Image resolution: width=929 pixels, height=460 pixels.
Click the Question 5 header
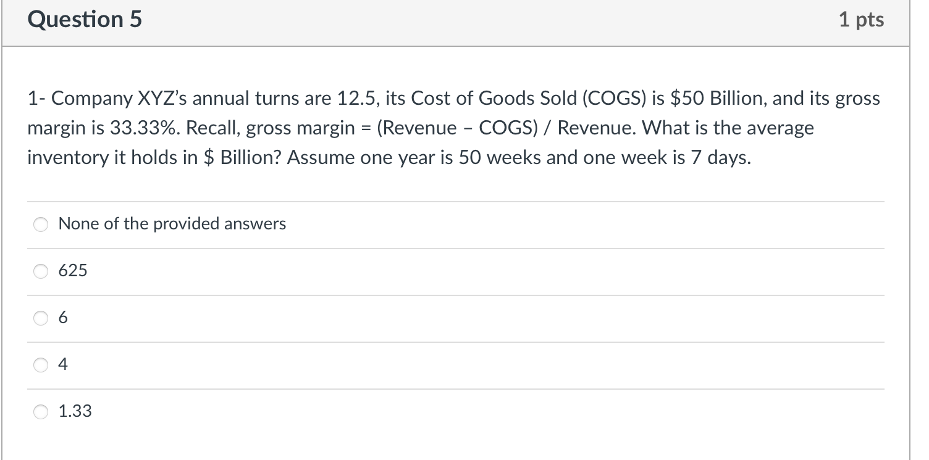(84, 19)
